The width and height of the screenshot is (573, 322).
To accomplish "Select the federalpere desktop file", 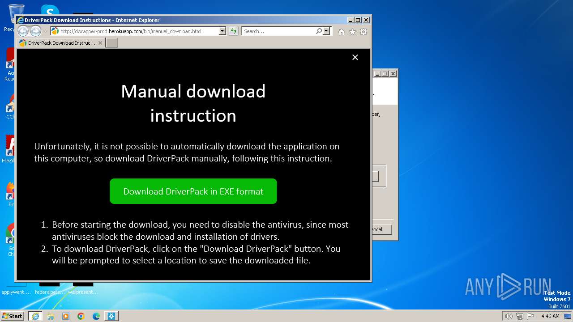I will click(50, 288).
